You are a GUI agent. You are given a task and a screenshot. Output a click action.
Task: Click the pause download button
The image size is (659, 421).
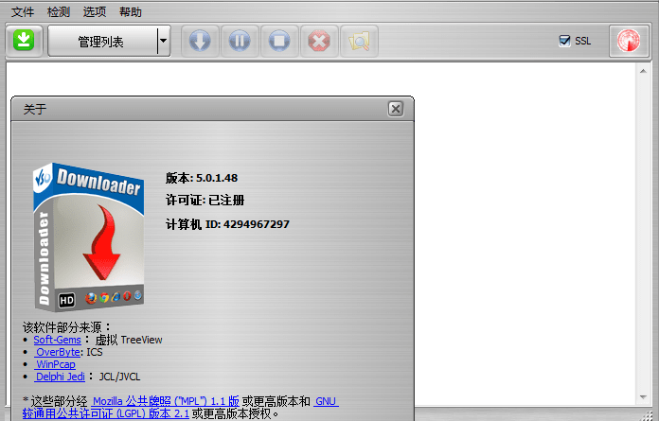[x=240, y=41]
